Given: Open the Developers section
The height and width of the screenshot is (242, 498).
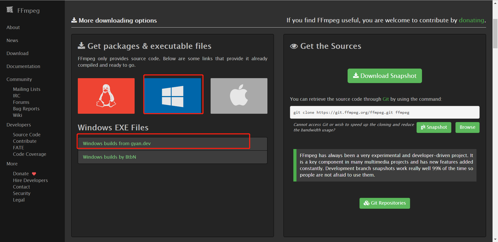Looking at the screenshot, I should [x=19, y=125].
